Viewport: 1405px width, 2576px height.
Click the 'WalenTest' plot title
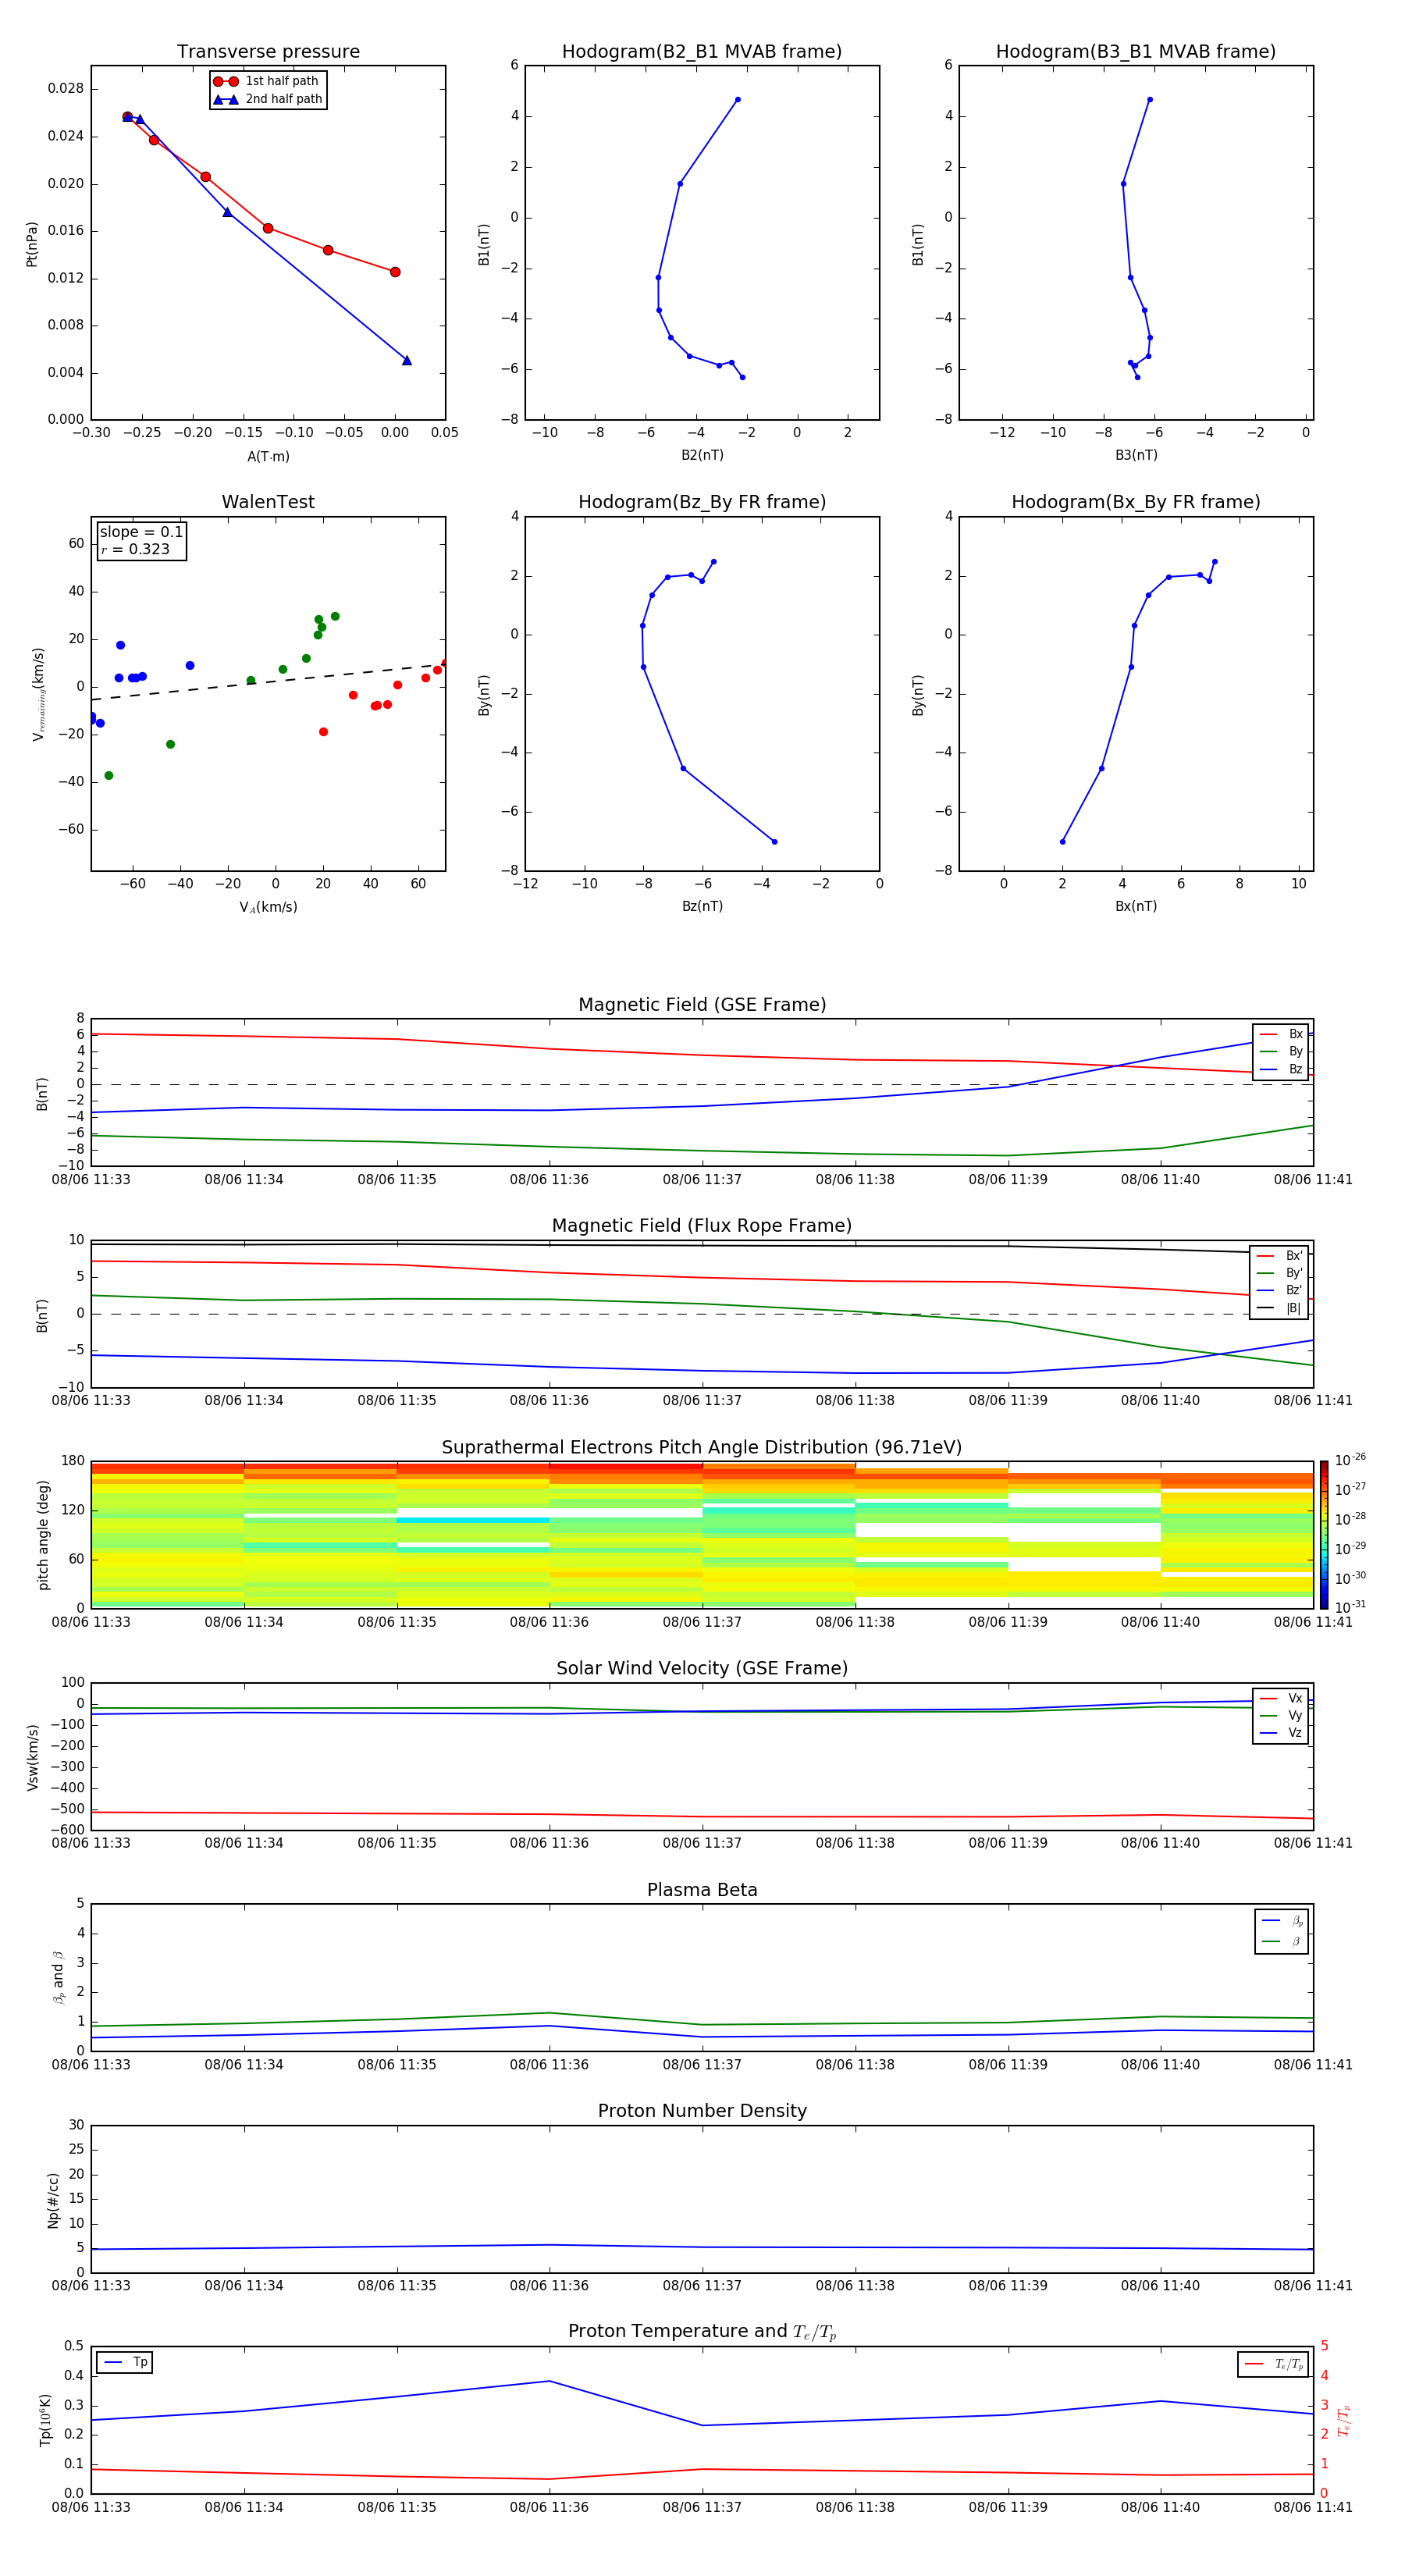pyautogui.click(x=268, y=502)
